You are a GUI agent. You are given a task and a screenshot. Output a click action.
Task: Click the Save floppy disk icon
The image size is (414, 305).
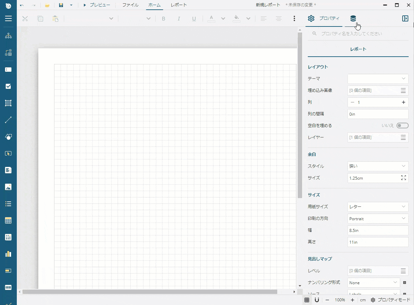[61, 5]
